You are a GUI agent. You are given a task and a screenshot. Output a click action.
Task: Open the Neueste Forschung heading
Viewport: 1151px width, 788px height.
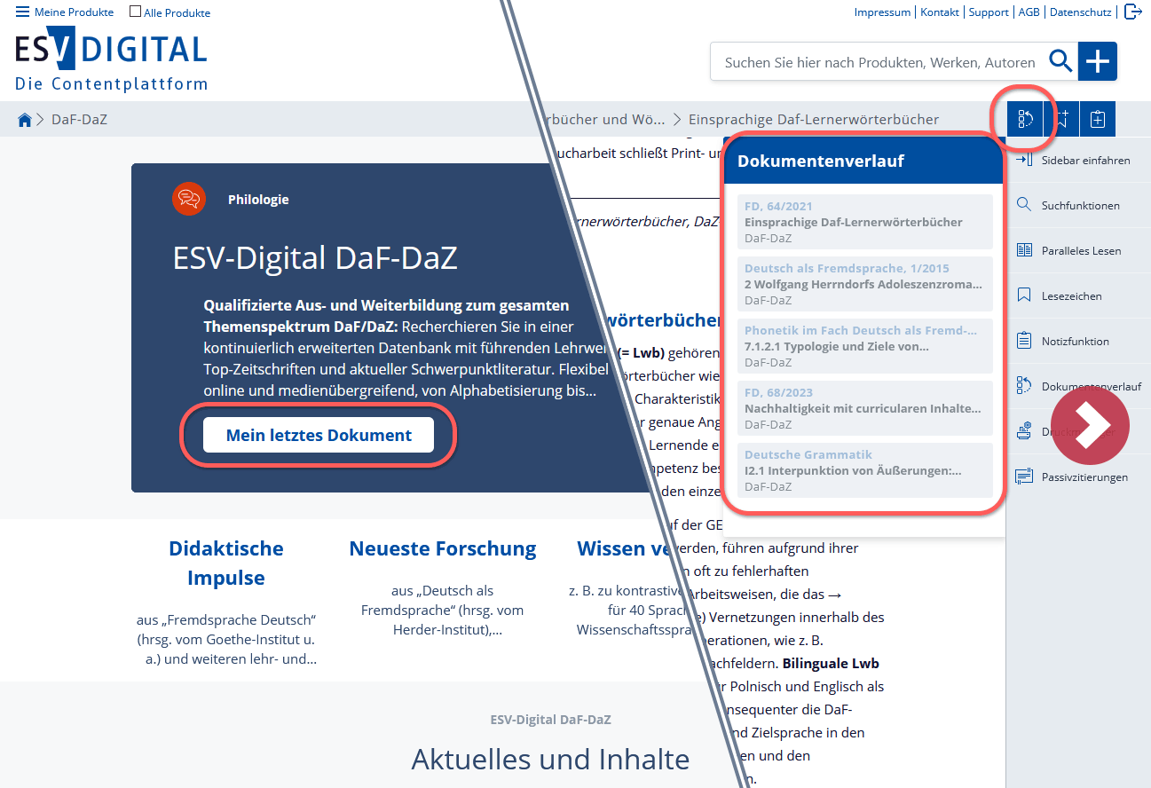coord(443,548)
